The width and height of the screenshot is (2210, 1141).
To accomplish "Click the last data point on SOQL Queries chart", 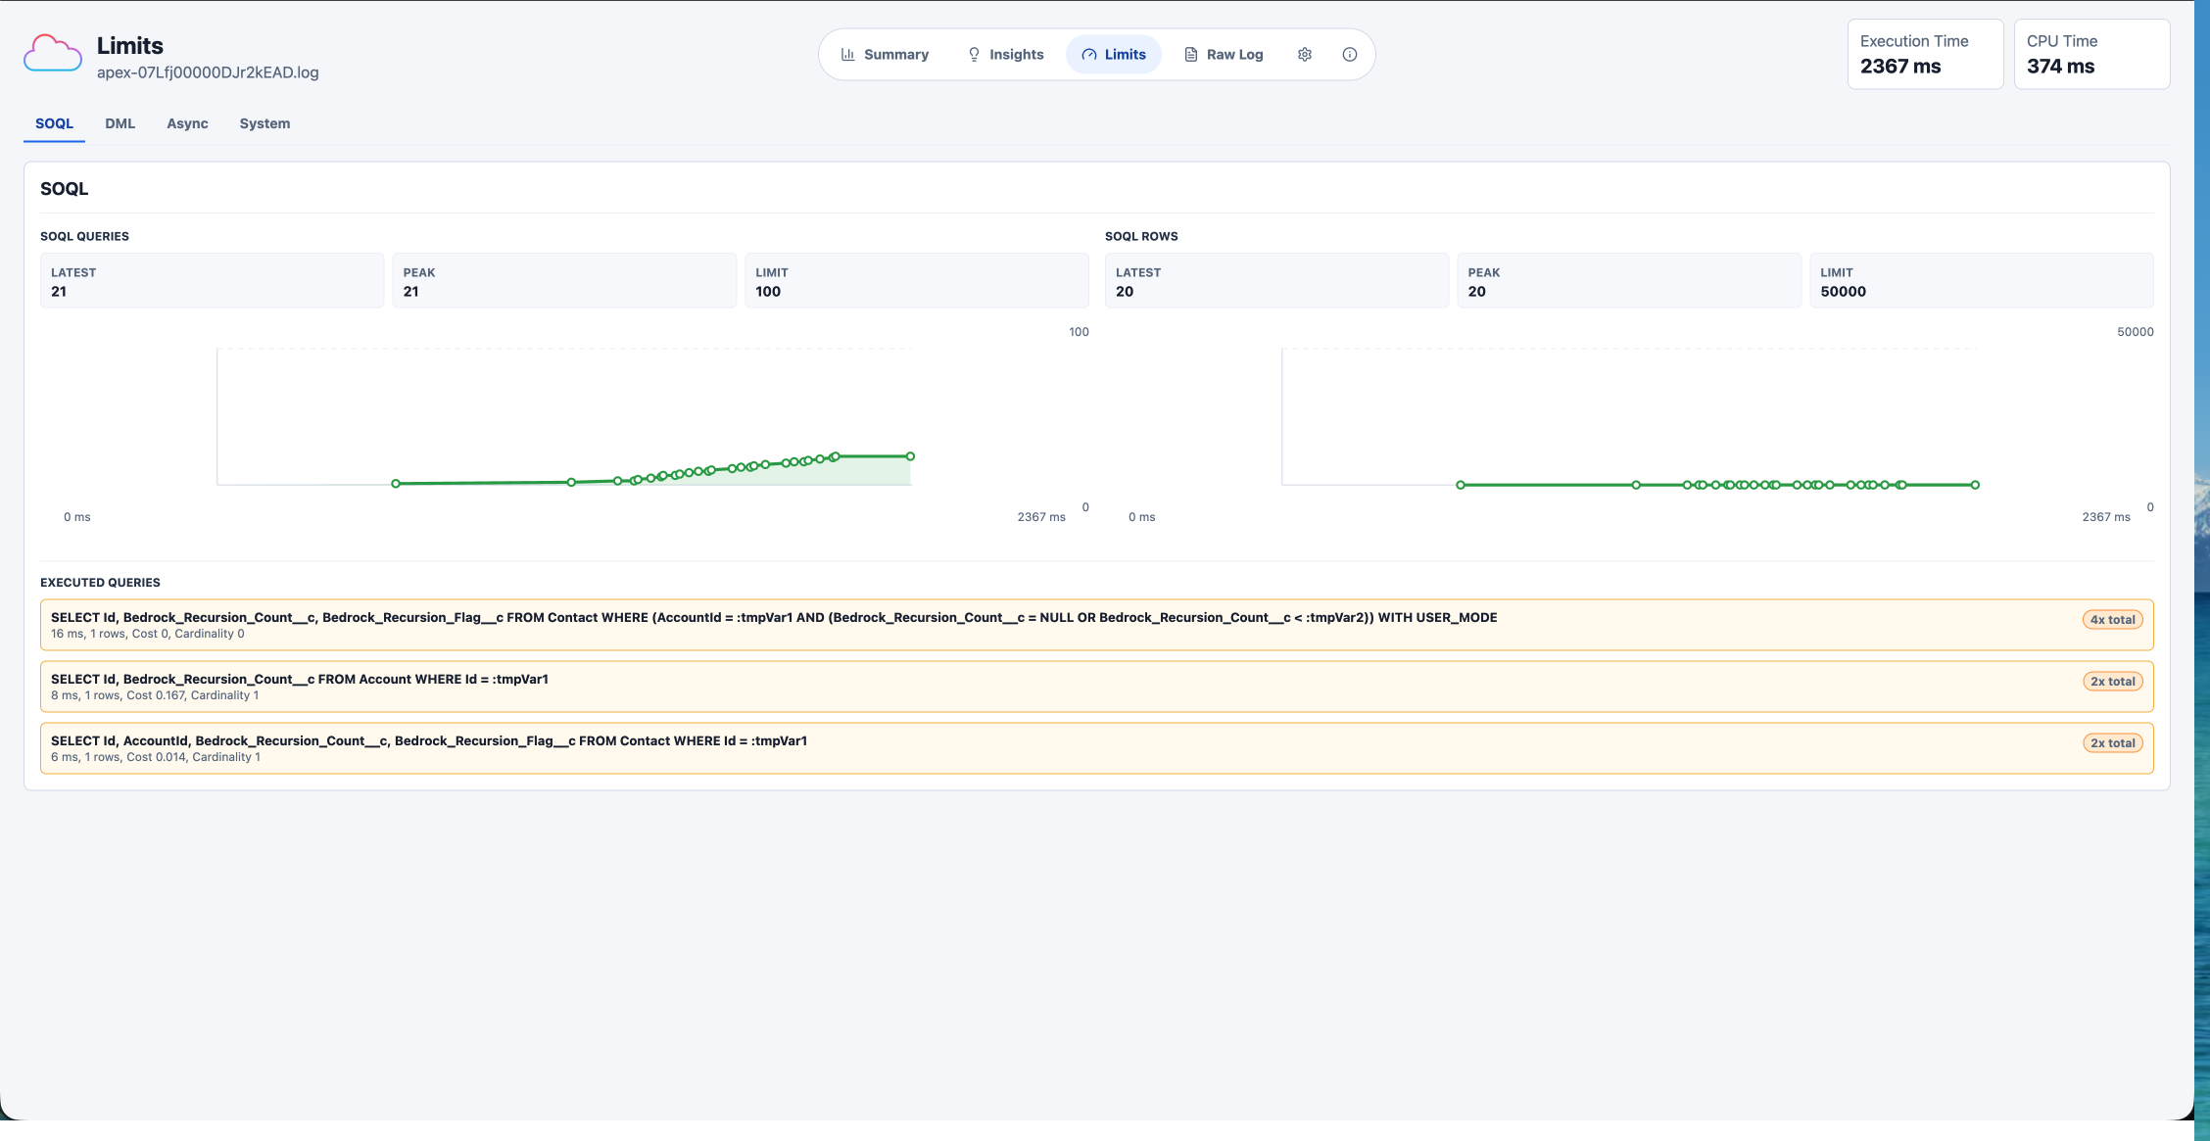I will (910, 456).
